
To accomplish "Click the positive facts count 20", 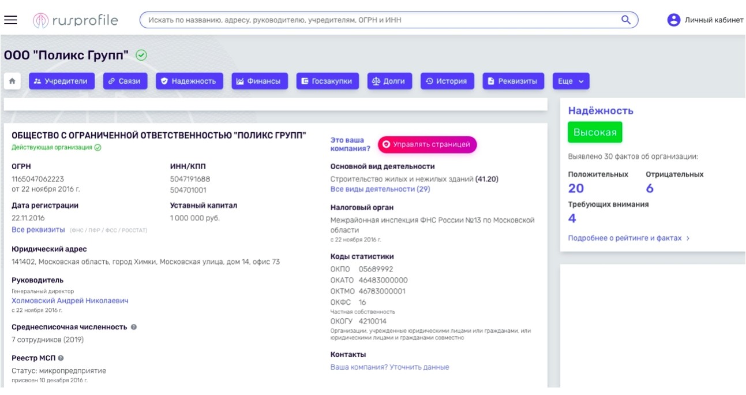I will click(x=576, y=188).
